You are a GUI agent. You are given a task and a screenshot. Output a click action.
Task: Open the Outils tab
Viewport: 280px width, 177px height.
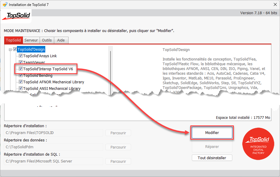47,40
